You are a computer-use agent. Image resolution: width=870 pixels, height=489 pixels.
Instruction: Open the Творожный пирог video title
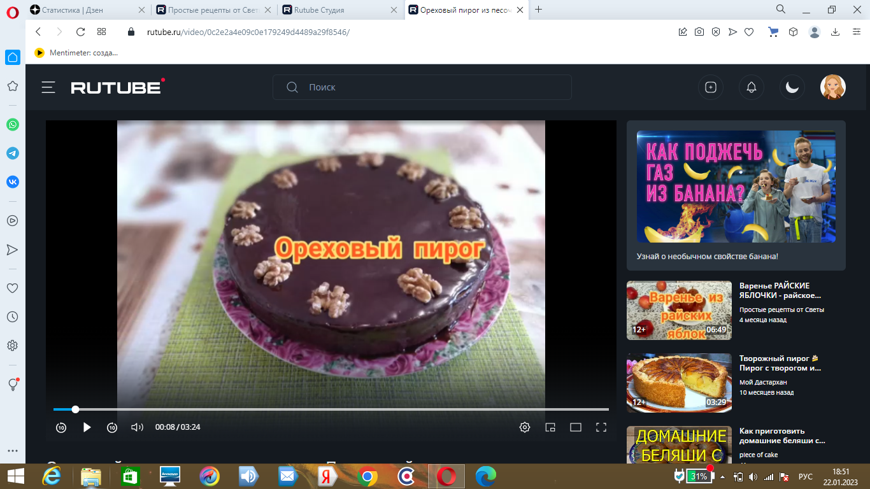(x=780, y=363)
